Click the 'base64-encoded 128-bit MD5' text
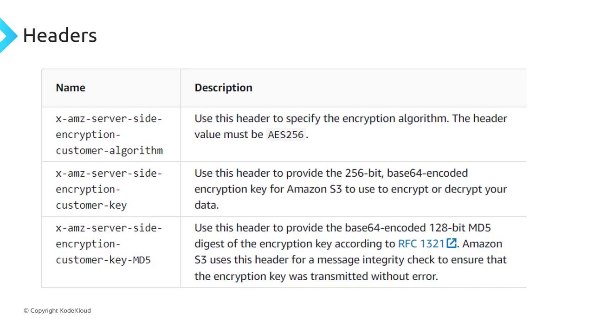Image resolution: width=594 pixels, height=334 pixels. click(x=418, y=228)
